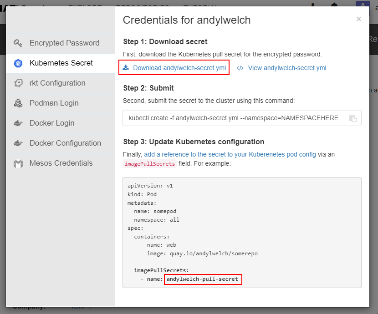Image resolution: width=378 pixels, height=314 pixels.
Task: Open the Docker Configuration tab
Action: [65, 143]
